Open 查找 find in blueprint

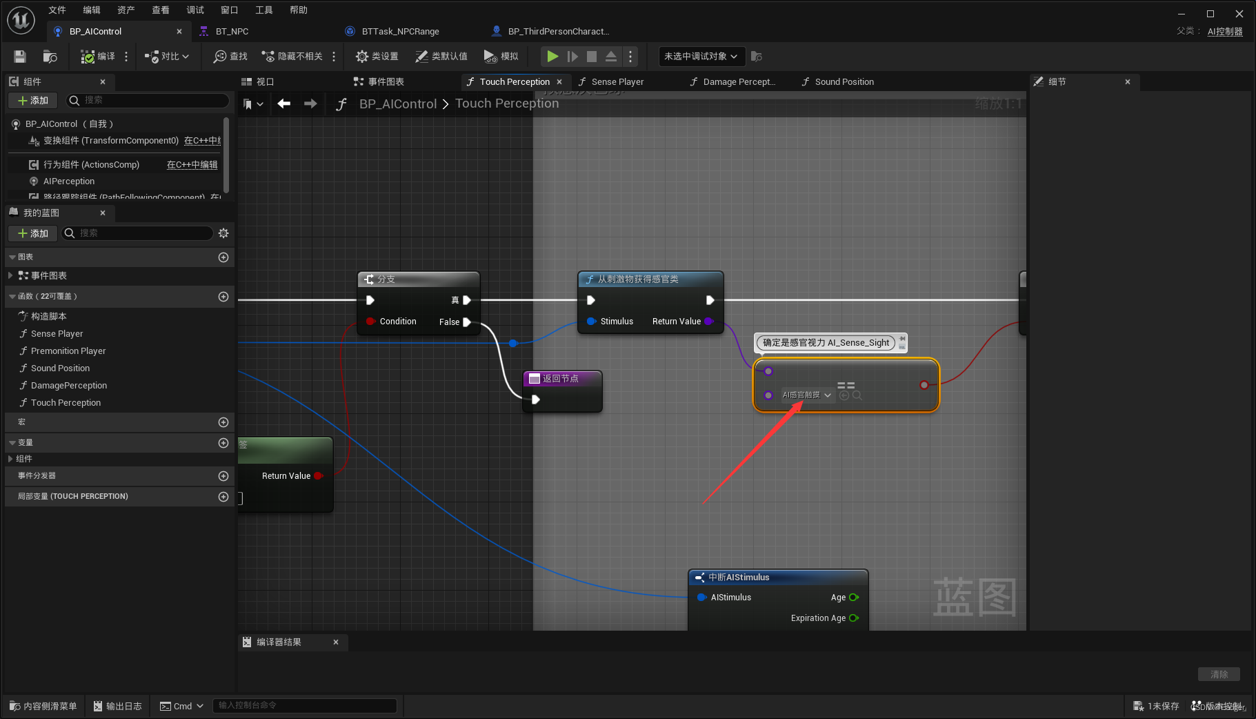point(230,57)
